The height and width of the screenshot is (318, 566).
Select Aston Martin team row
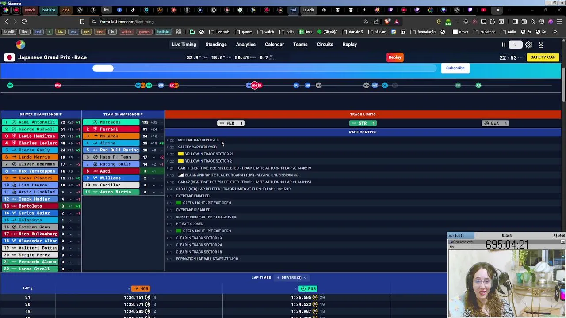click(x=123, y=192)
